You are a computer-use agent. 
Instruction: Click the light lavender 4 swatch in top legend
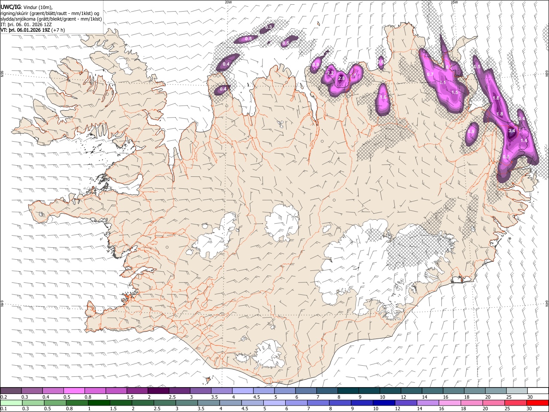tap(243, 391)
